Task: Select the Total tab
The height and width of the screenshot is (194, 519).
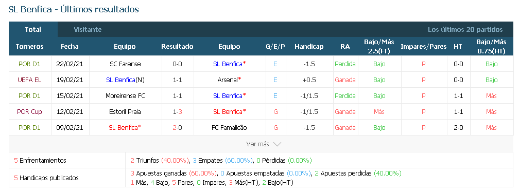Action: 33,29
